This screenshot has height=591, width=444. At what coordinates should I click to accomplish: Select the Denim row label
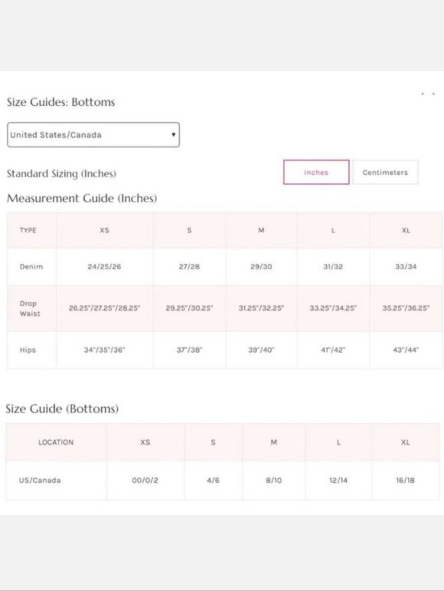coord(31,267)
